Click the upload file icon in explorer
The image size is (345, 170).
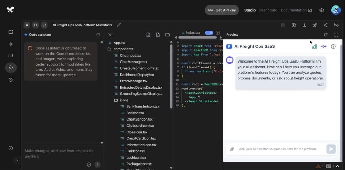tap(148, 35)
